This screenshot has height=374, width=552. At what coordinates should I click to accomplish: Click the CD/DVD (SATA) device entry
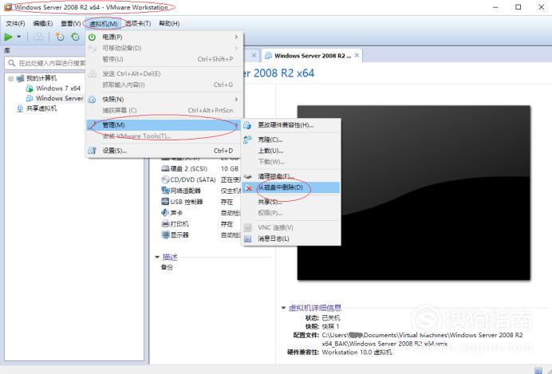pyautogui.click(x=193, y=179)
